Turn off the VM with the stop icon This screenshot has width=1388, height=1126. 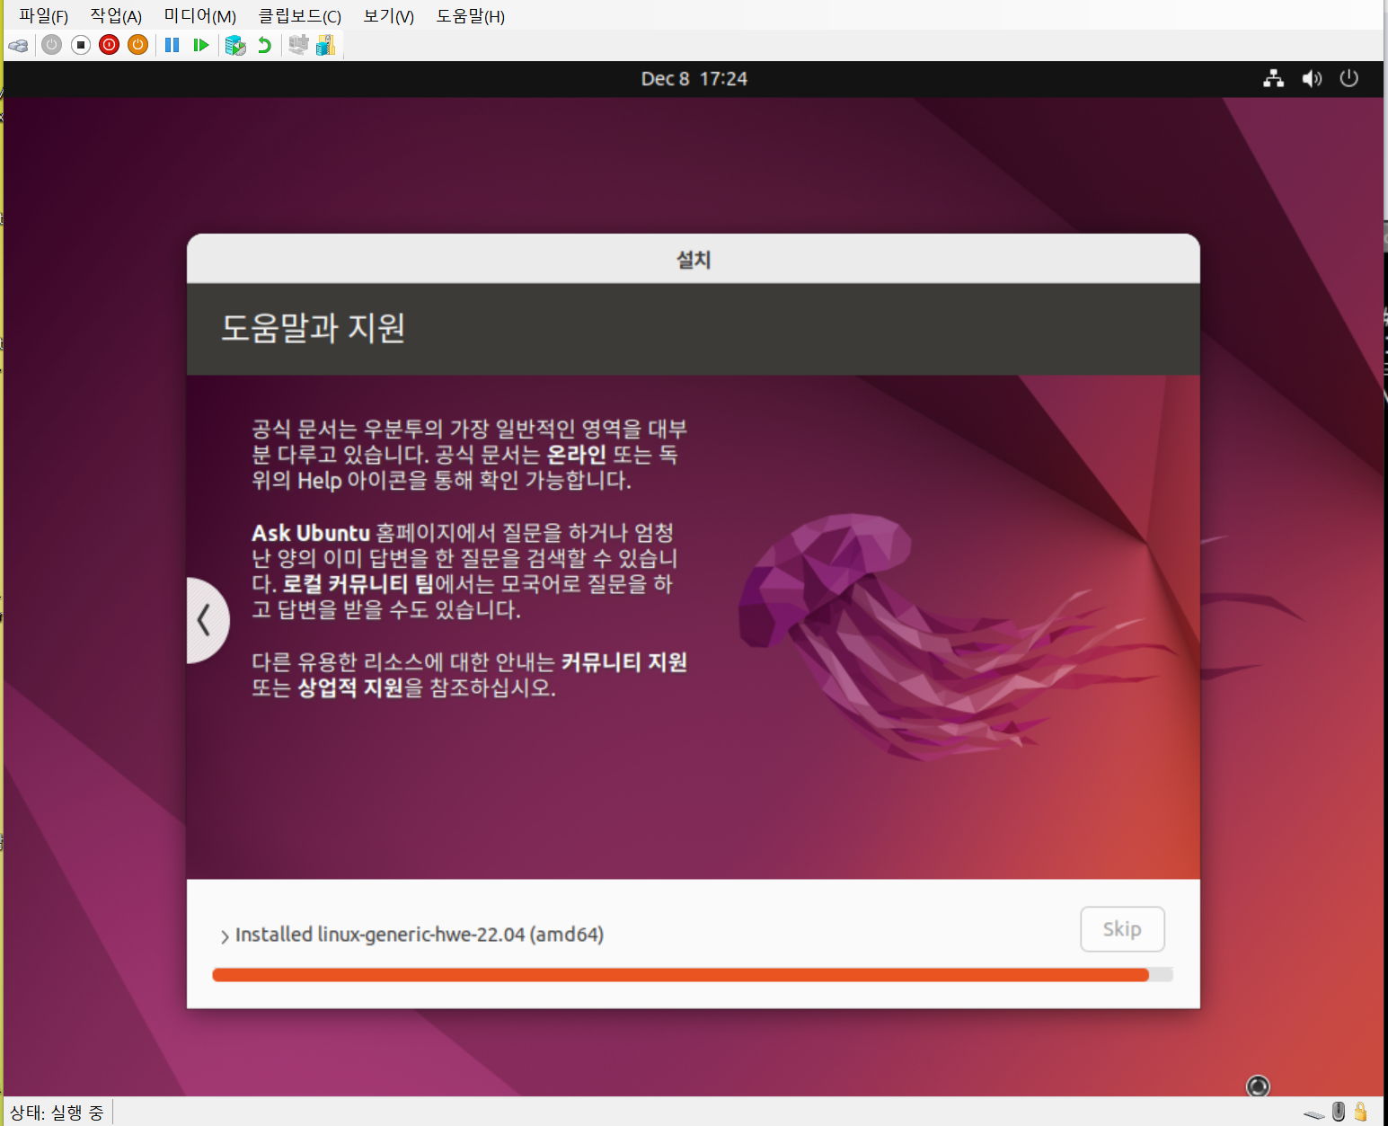coord(81,45)
